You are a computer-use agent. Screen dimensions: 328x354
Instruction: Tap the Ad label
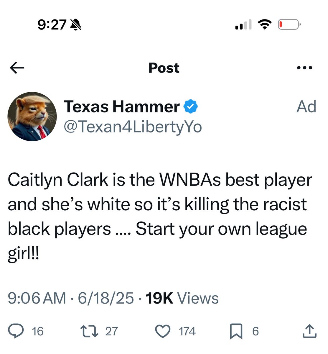306,106
